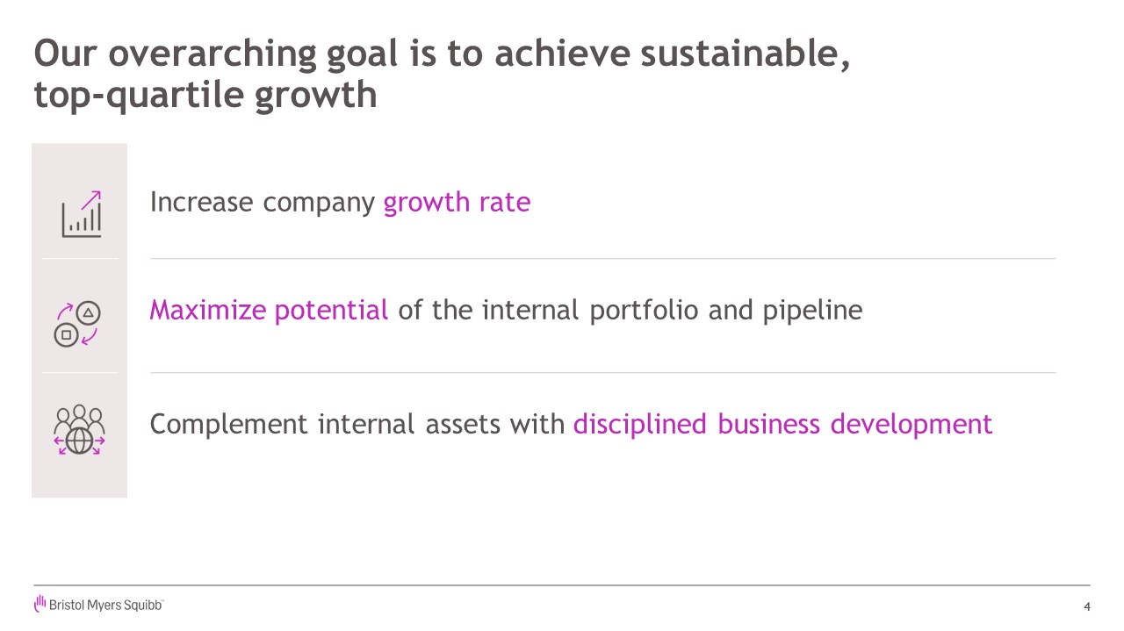Screen dimensions: 1124x631
Task: Click the 'Increase company' text
Action: tap(263, 203)
